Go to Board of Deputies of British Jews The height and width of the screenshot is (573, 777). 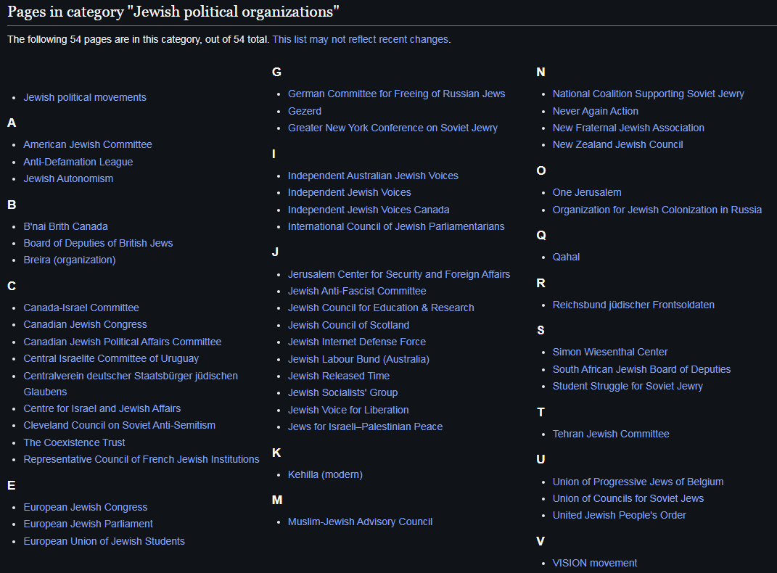(x=98, y=243)
